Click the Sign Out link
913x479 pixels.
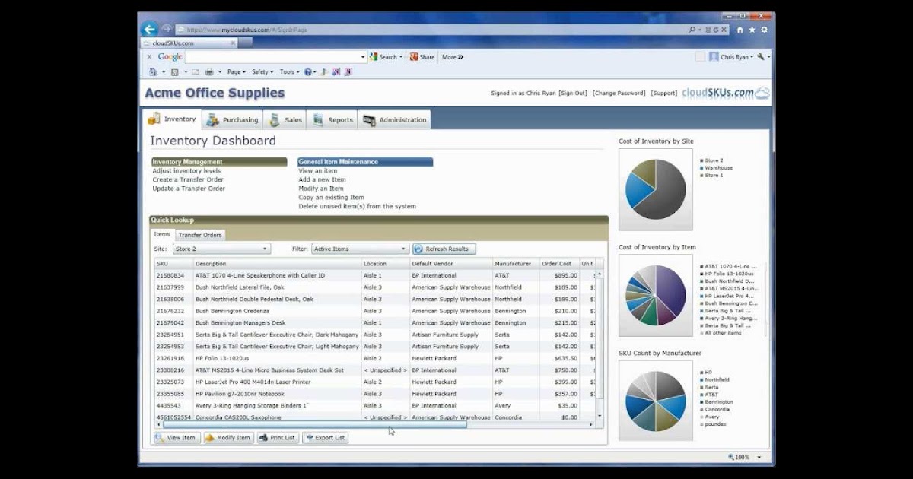point(573,94)
